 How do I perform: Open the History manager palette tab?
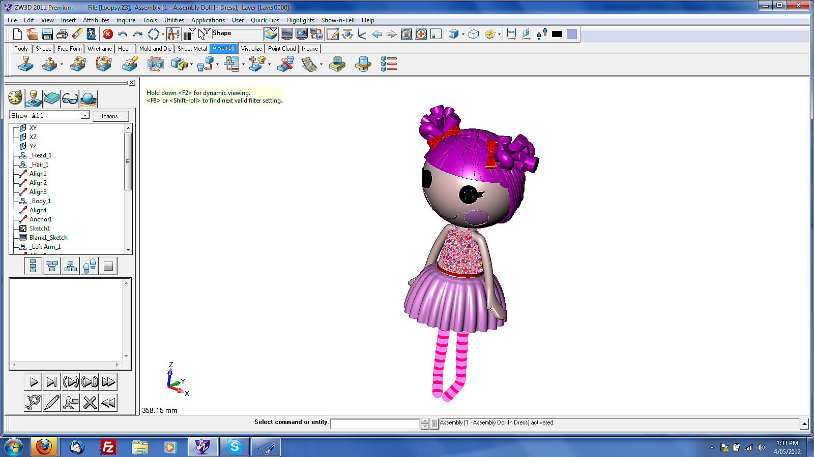(15, 98)
